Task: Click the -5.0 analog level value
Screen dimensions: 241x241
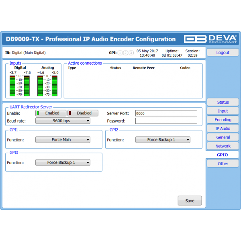Action: pos(55,73)
